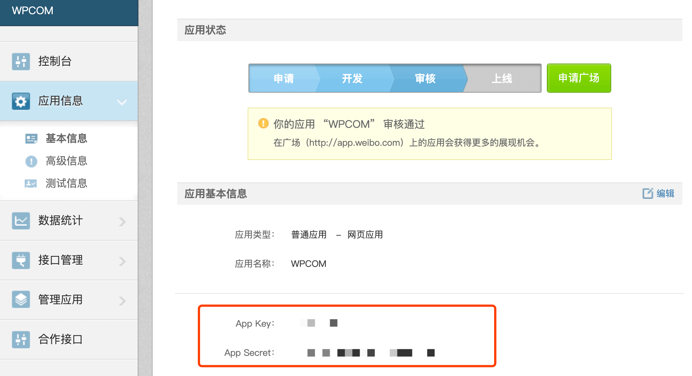
Task: Select 高级信息 submenu item
Action: 67,161
